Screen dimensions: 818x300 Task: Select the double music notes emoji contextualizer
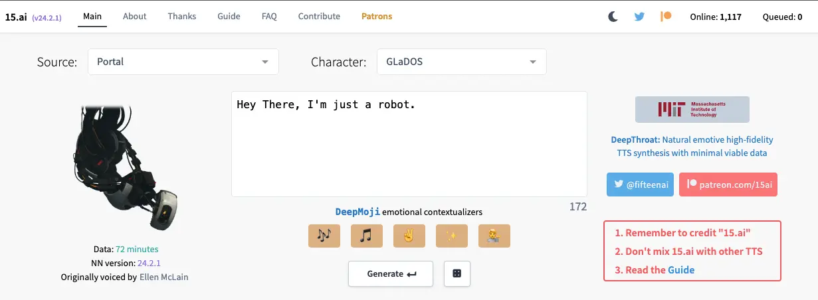[x=324, y=236]
